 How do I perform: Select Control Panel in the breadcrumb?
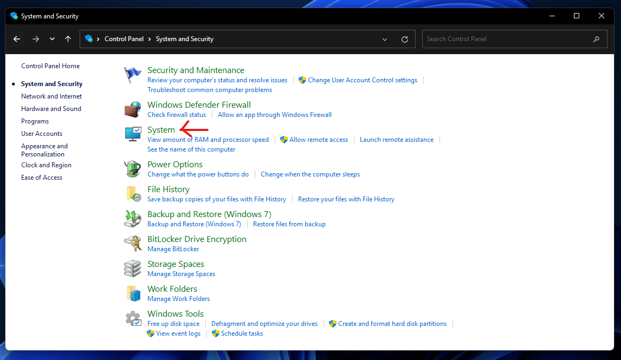tap(124, 39)
